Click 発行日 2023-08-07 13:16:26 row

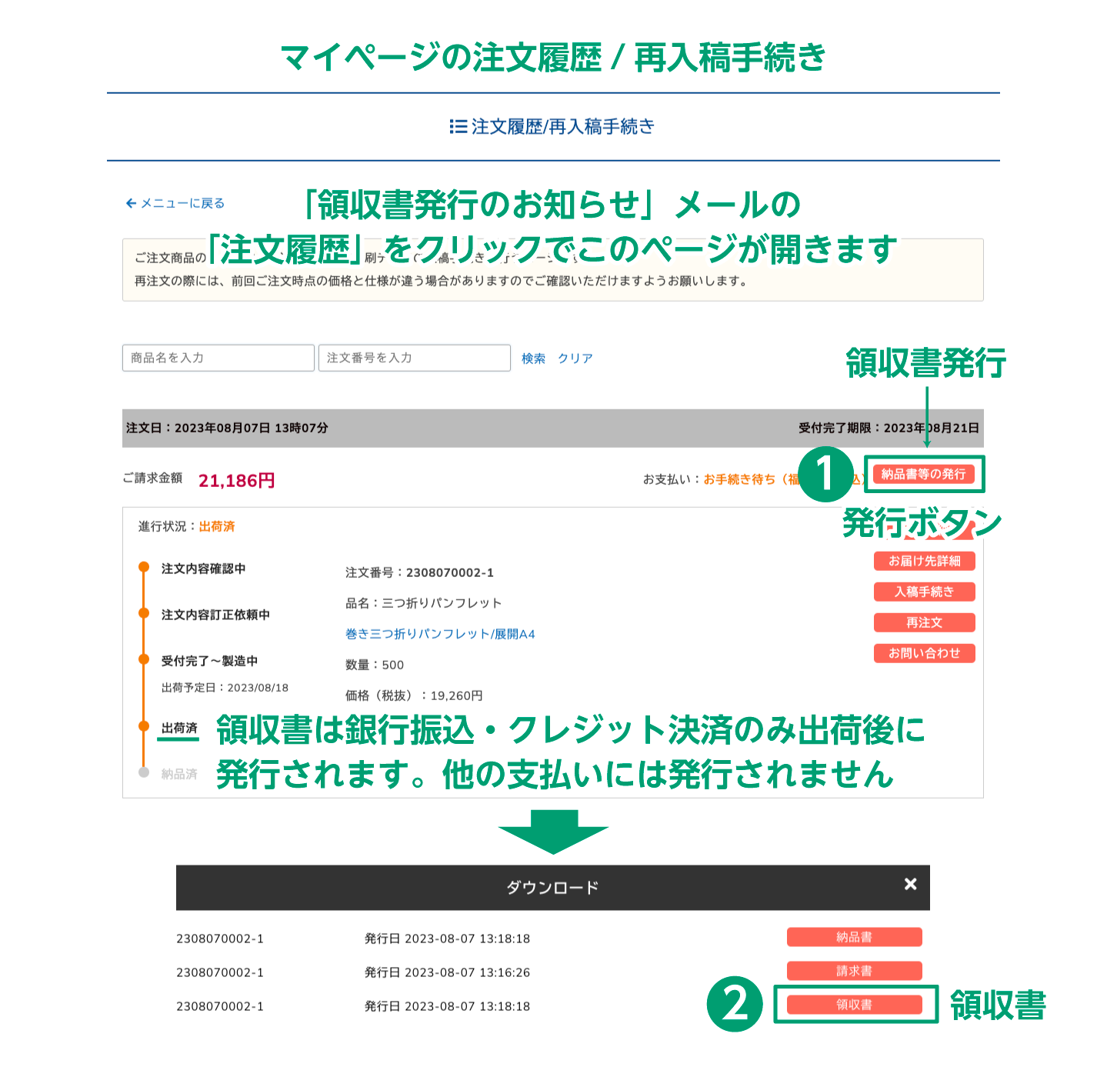point(447,972)
